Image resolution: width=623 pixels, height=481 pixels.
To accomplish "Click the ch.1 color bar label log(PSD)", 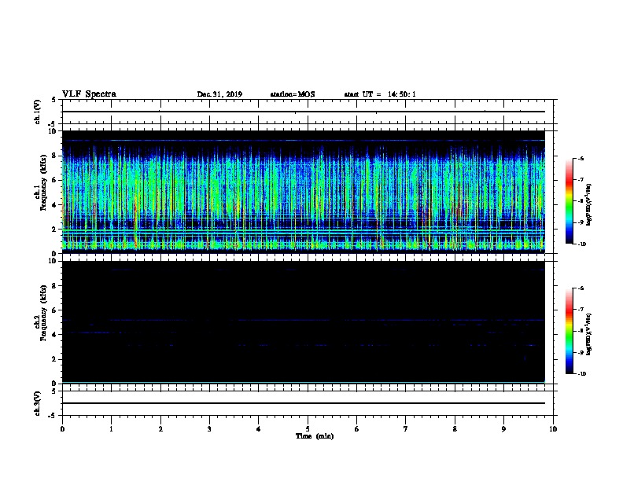I will [x=589, y=204].
